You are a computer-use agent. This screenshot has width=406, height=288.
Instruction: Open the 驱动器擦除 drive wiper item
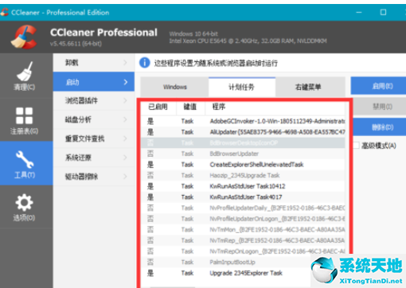pyautogui.click(x=94, y=177)
